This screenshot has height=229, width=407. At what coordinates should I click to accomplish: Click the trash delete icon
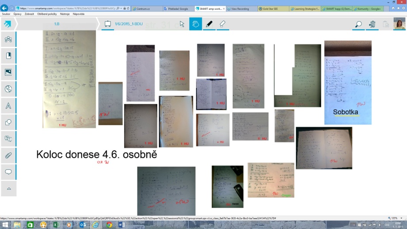coord(372,24)
